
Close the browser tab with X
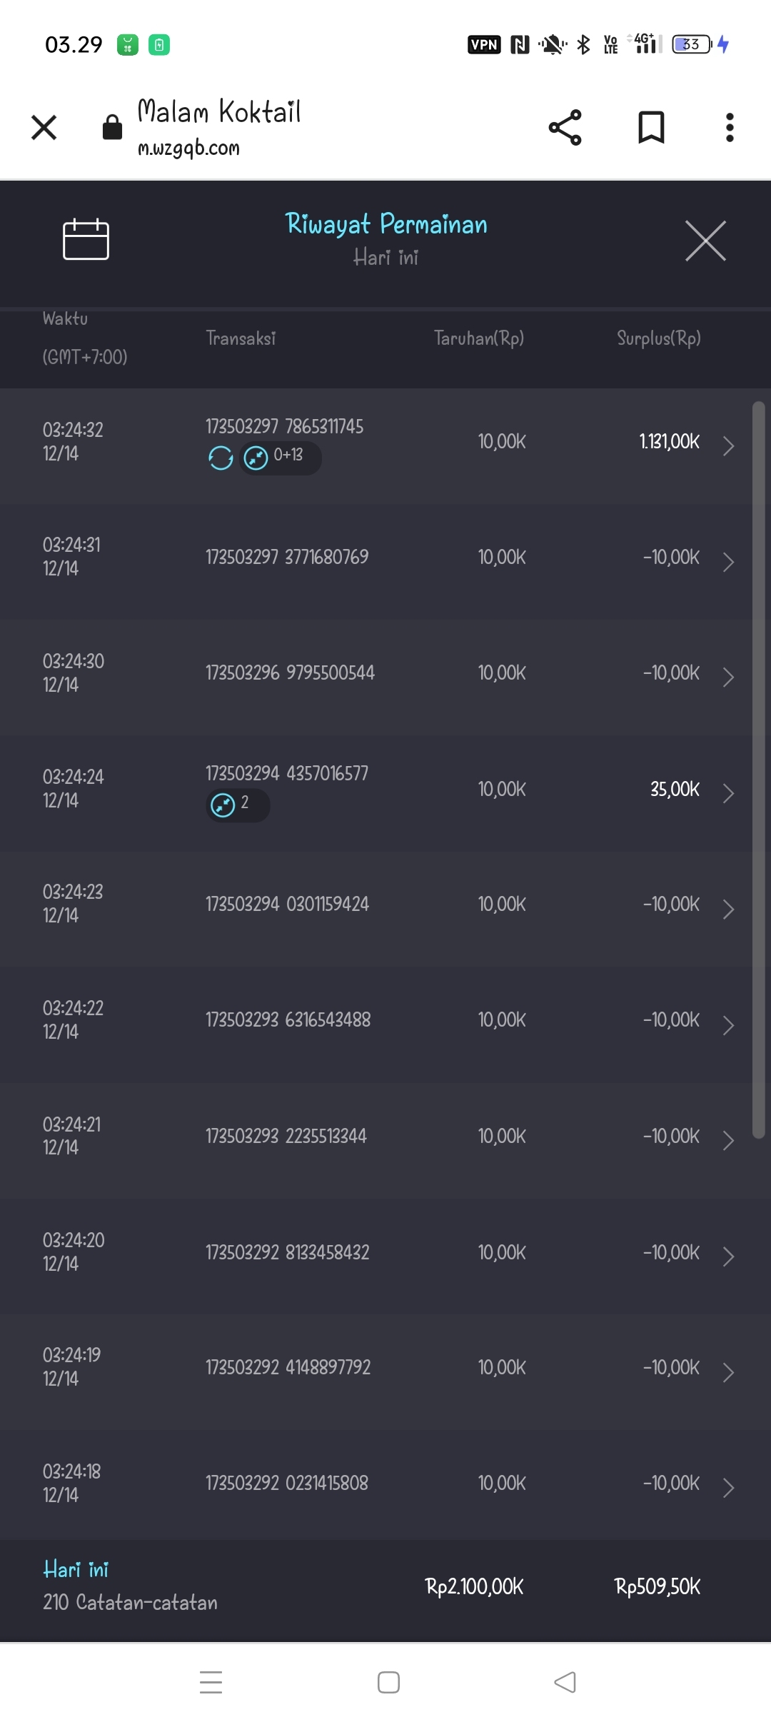pyautogui.click(x=44, y=128)
